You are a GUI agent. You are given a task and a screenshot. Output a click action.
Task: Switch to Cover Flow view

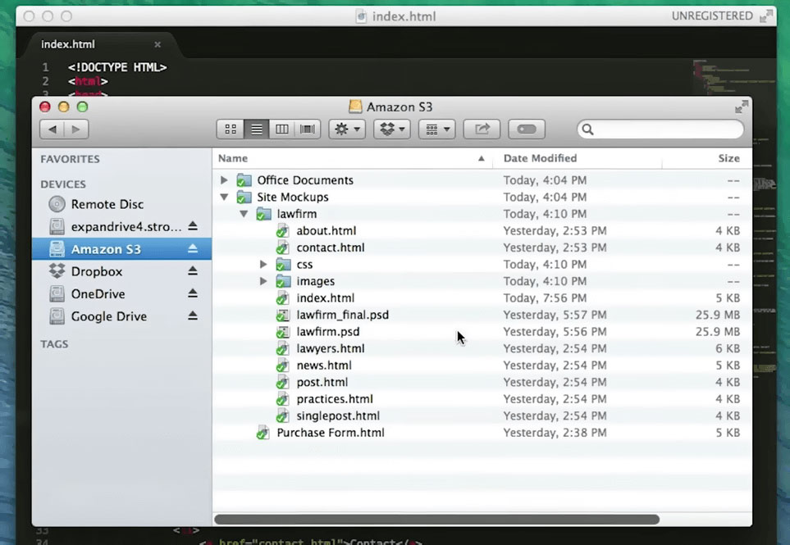(x=308, y=129)
